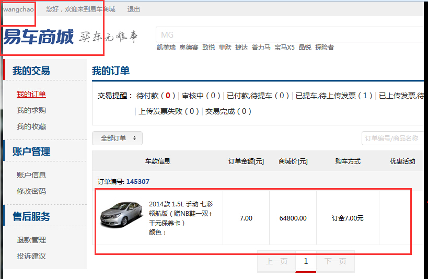This screenshot has height=279, width=428.
Task: Filter orders by 交易完成 (0)
Action: (x=228, y=111)
